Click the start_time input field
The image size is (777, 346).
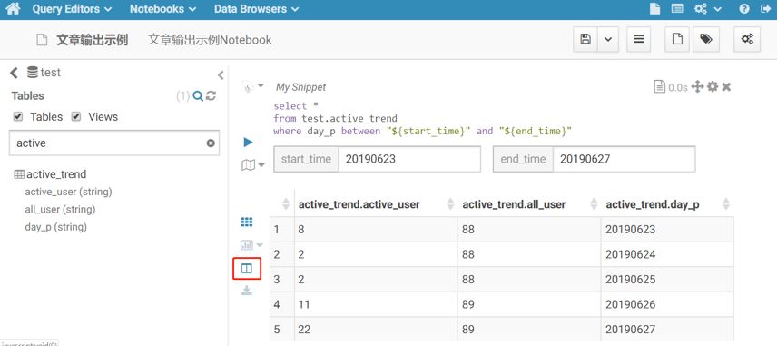pyautogui.click(x=409, y=159)
